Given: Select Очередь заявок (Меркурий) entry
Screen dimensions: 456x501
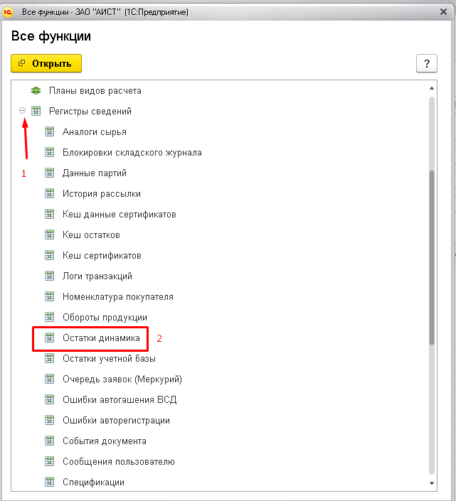Looking at the screenshot, I should [x=122, y=379].
